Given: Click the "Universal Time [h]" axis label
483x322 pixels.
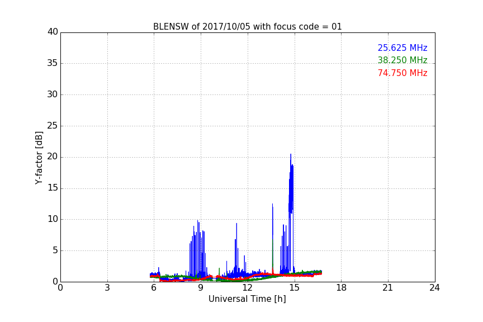Looking at the screenshot, I should point(247,299).
